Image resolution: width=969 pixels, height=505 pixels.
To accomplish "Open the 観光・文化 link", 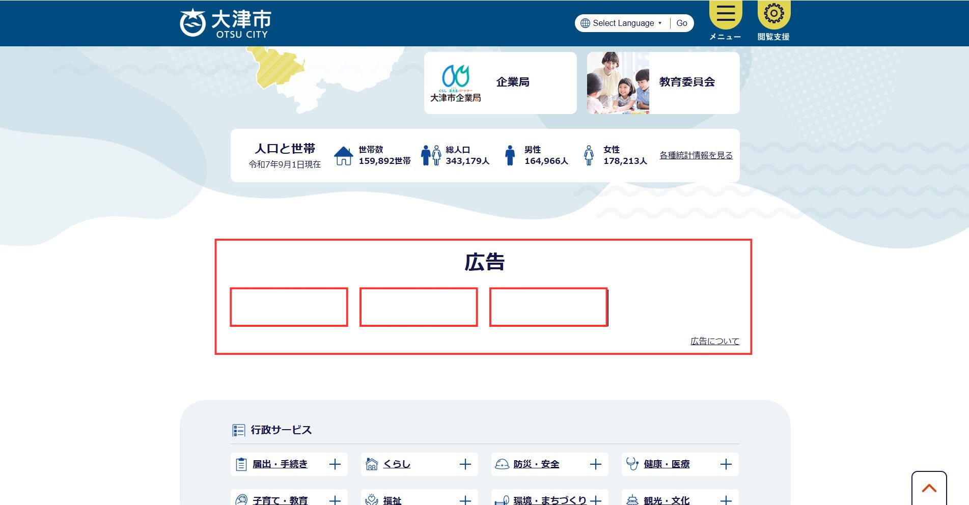I will [x=667, y=500].
